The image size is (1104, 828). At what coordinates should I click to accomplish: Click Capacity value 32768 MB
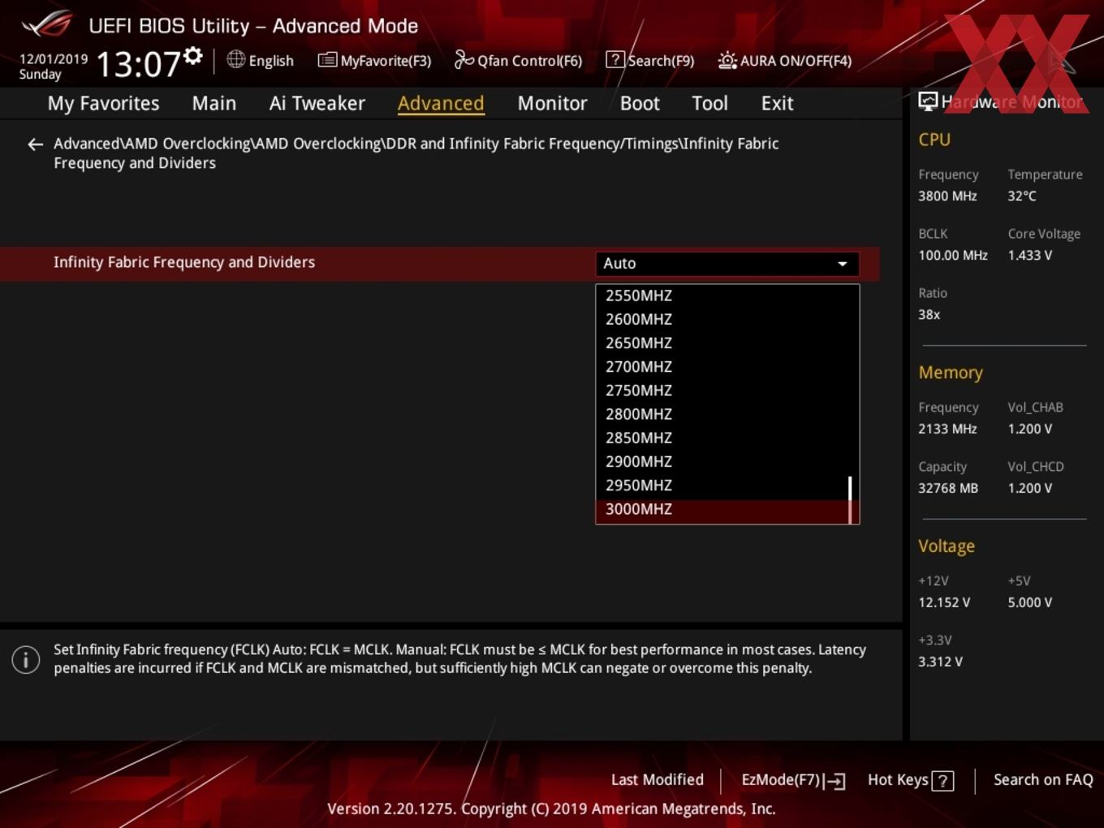(948, 488)
